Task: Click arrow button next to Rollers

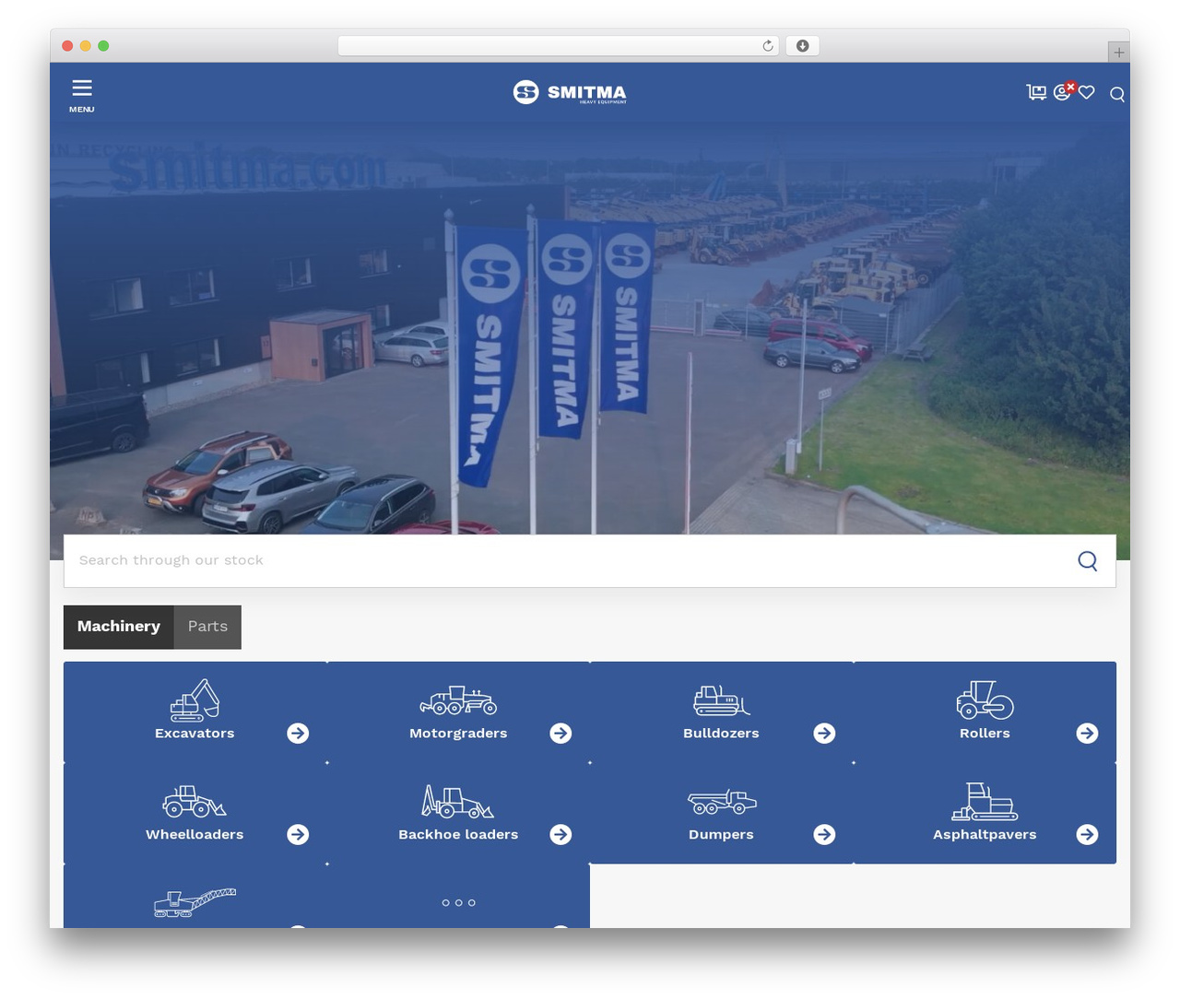Action: 1087,733
